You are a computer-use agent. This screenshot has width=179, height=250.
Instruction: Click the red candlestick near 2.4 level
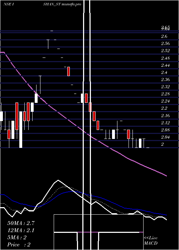[x=69, y=71]
